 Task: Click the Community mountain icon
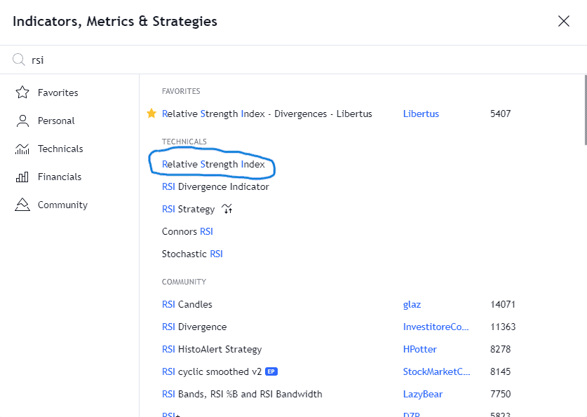(22, 205)
